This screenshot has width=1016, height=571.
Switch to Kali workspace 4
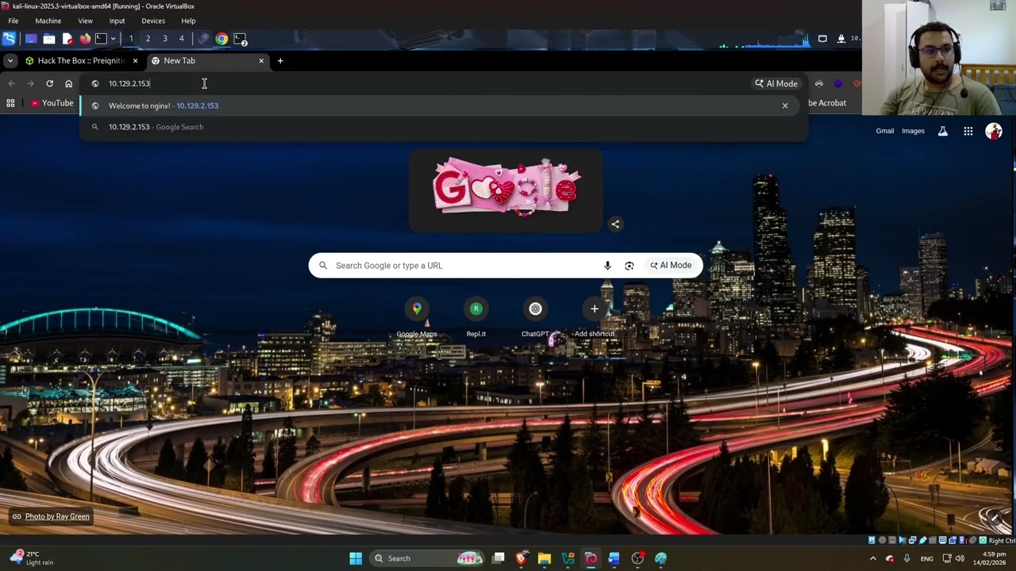(182, 38)
